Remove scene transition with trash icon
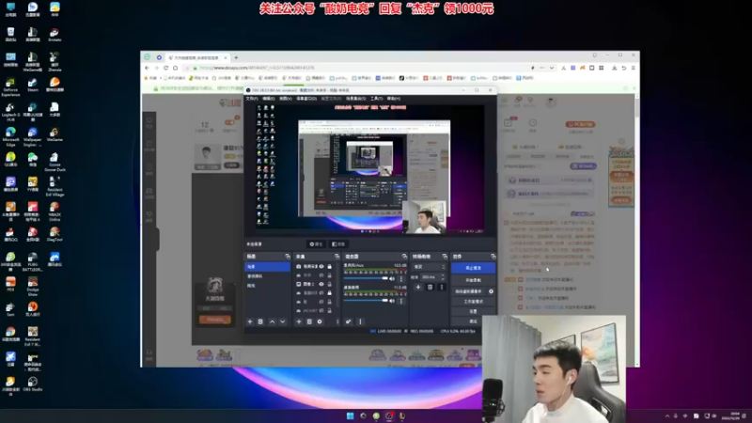Viewport: 752px width, 423px height. pos(431,288)
